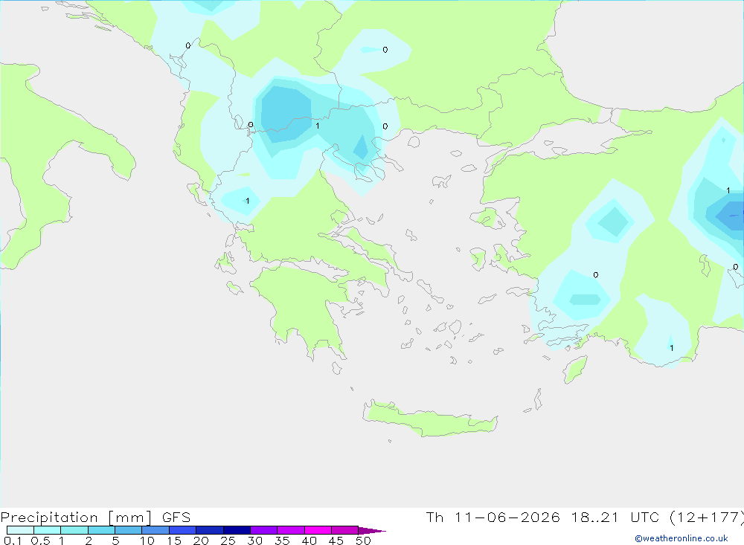This screenshot has width=744, height=545.
Task: Click the '18..21 UTC' time text
Action: click(615, 517)
